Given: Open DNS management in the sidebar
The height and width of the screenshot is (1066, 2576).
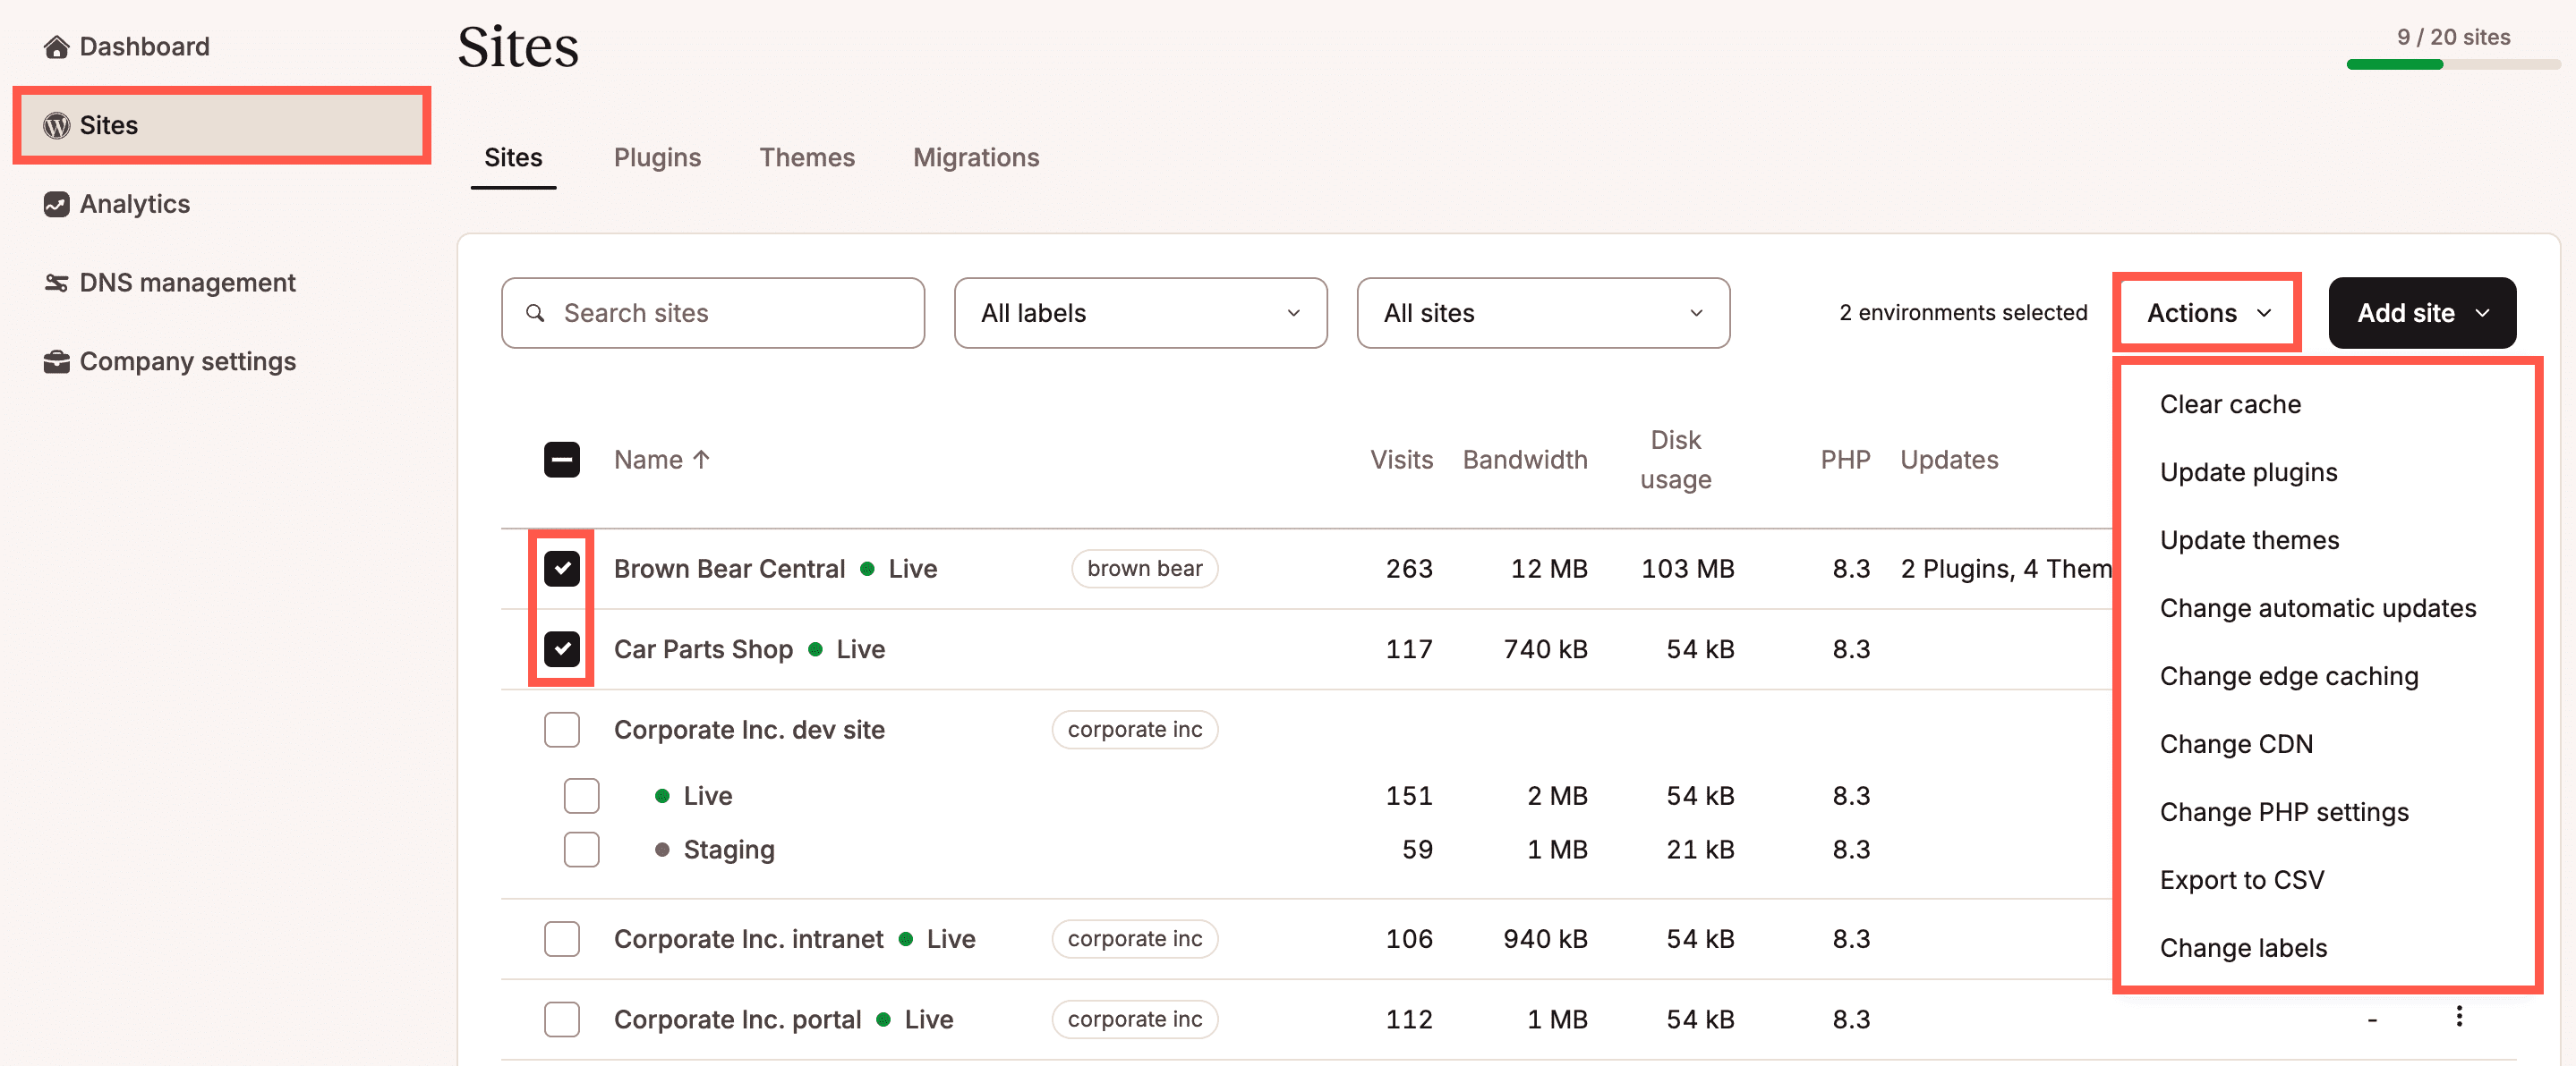Looking at the screenshot, I should tap(187, 282).
